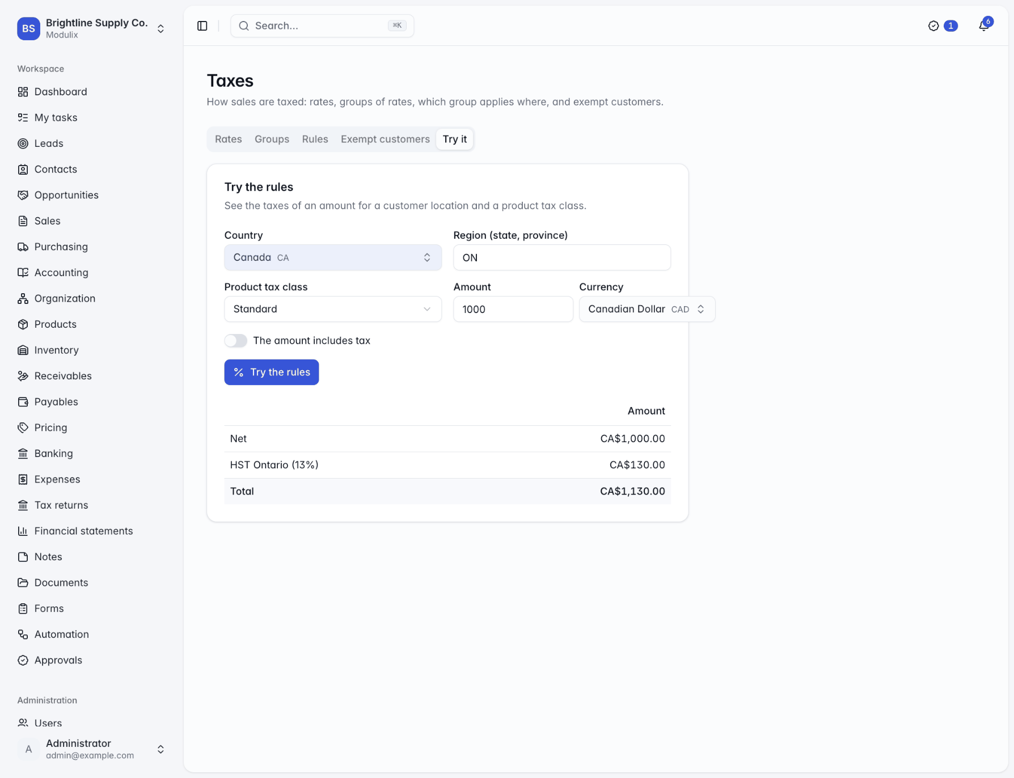1014x778 pixels.
Task: Open Dashboard from the sidebar icon
Action: coord(23,92)
